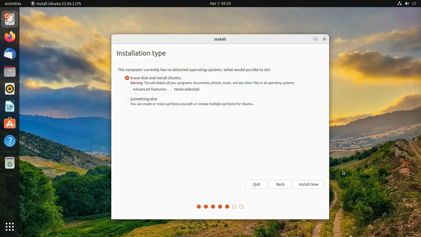Open the Ubuntu installer icon in dock
The image size is (421, 237).
[x=10, y=19]
